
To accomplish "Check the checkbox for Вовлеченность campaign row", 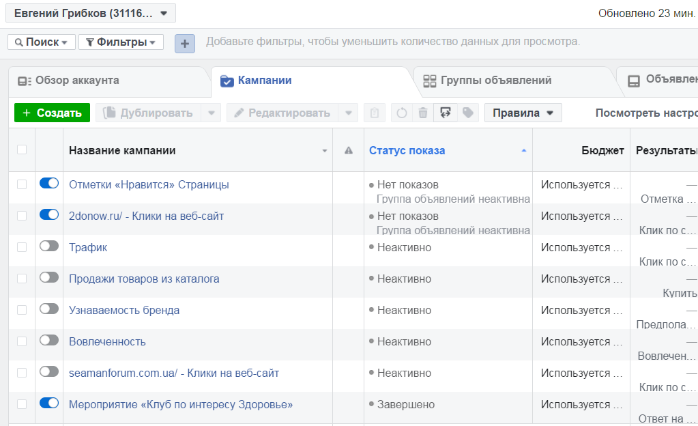I will [x=22, y=341].
